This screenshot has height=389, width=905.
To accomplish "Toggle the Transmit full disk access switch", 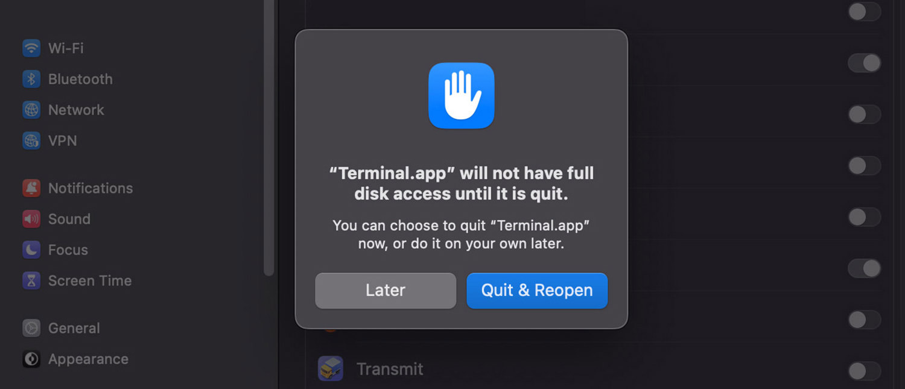I will [864, 371].
